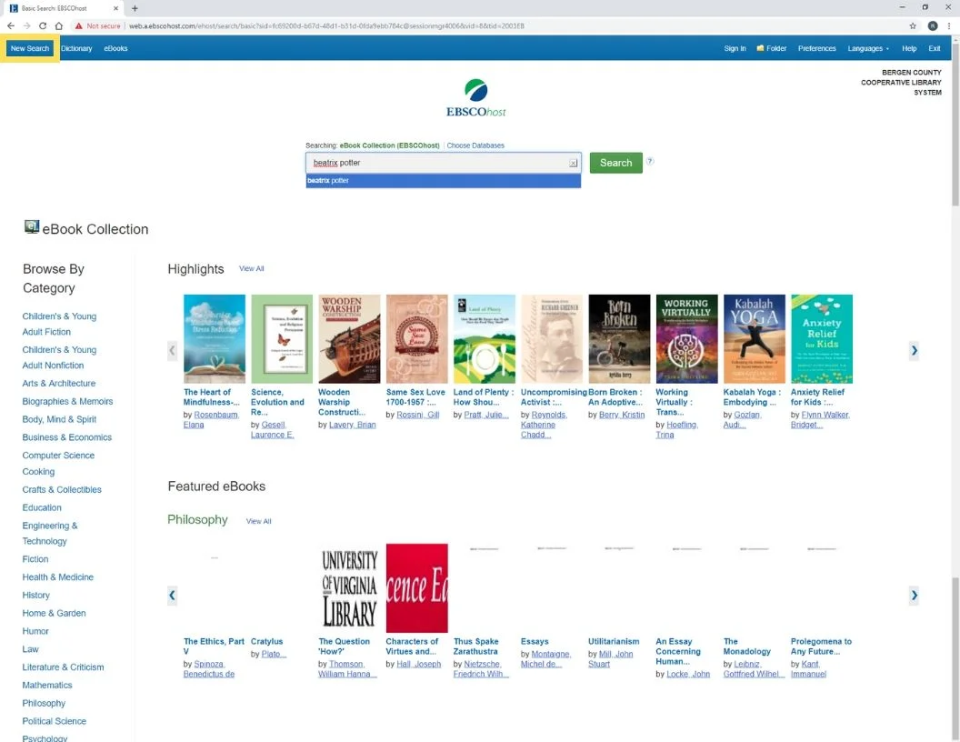The height and width of the screenshot is (742, 960).
Task: Browse the Children's & Young Adult Fiction category
Action: (59, 324)
